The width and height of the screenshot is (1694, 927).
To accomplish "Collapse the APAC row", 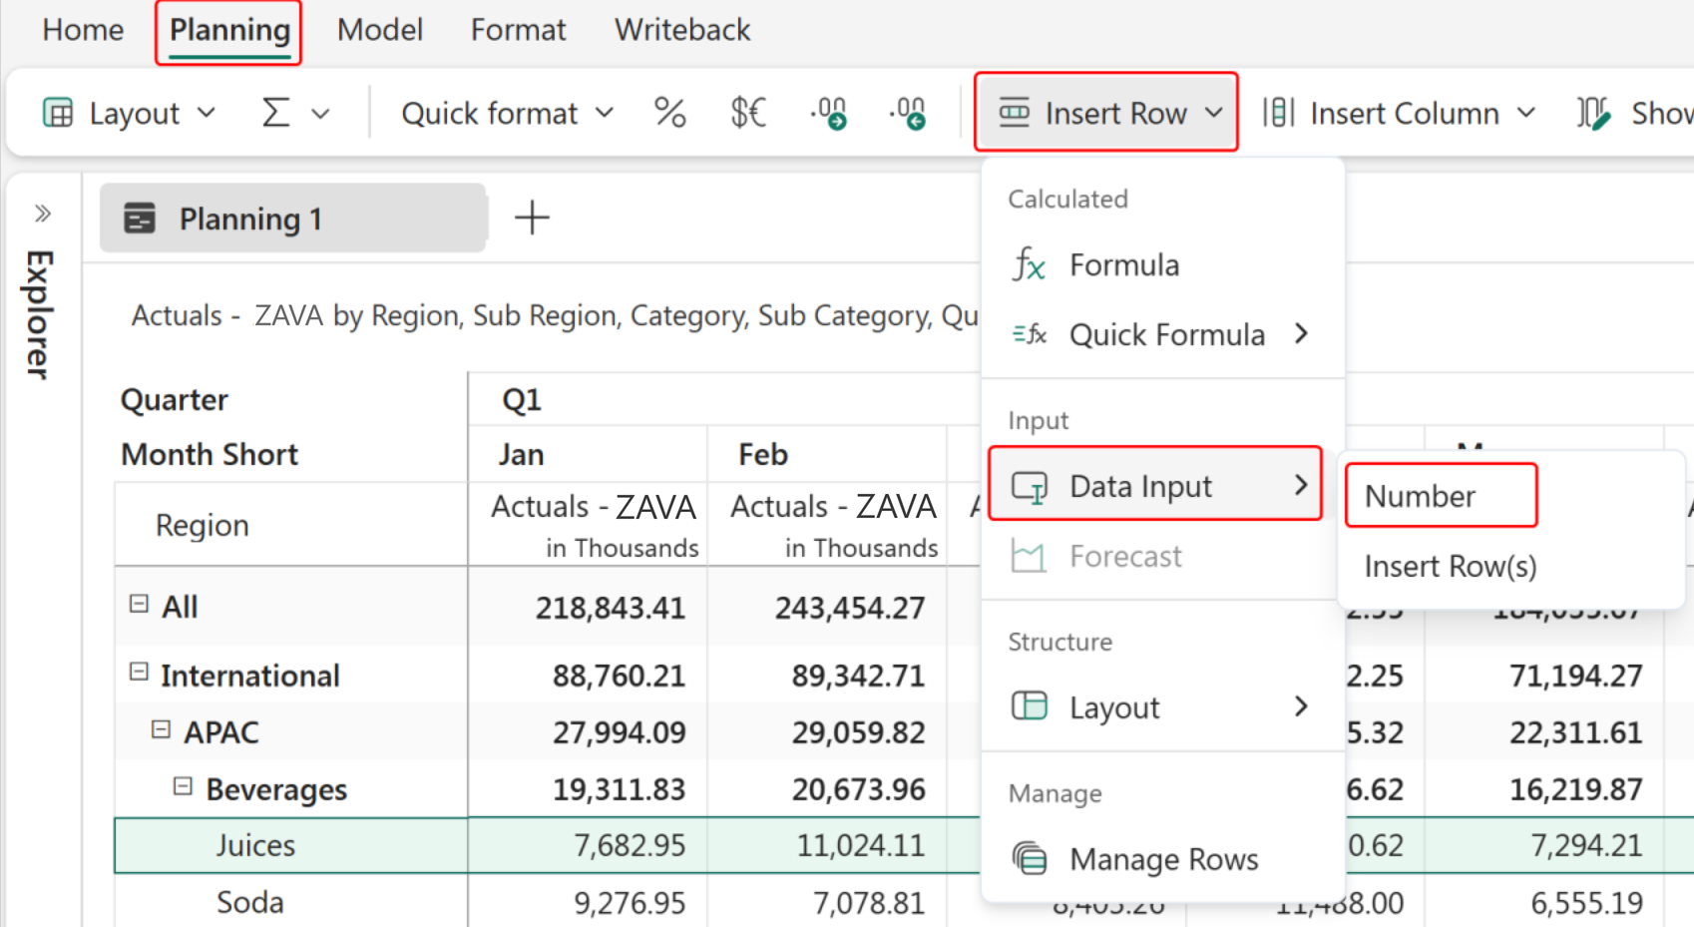I will [x=161, y=729].
